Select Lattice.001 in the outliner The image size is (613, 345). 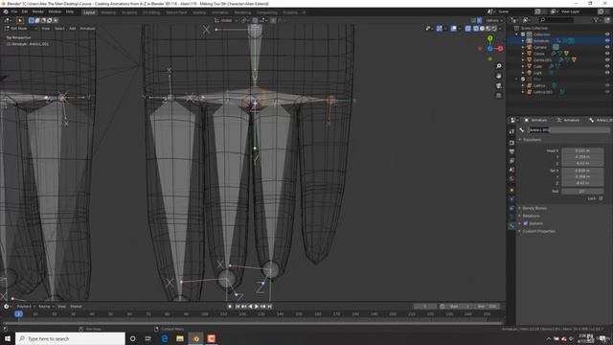pyautogui.click(x=543, y=92)
